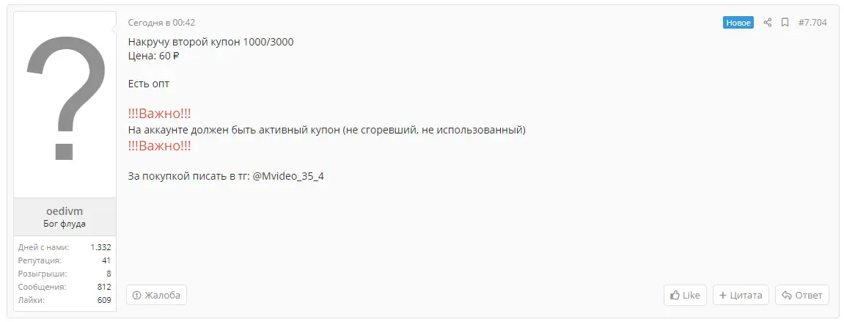Bookmark this post using the bookmark icon

(x=785, y=23)
